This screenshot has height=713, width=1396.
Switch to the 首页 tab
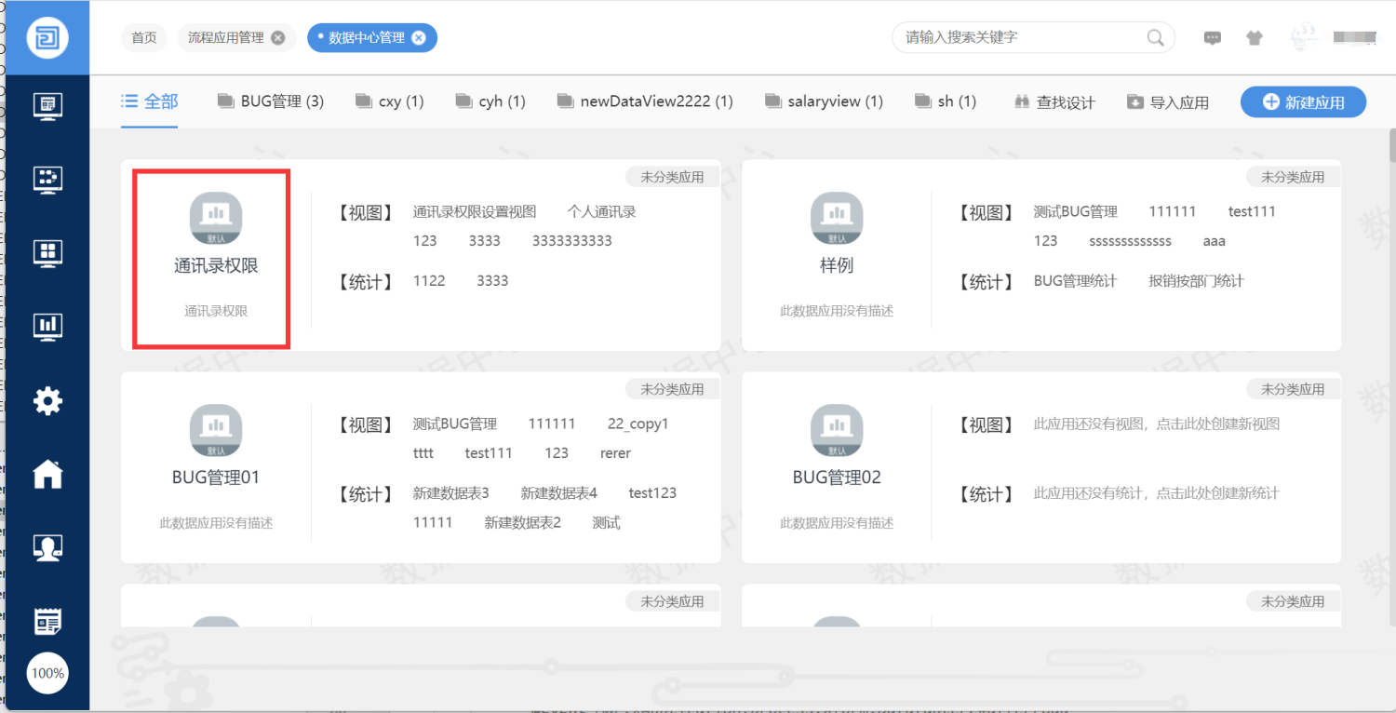(x=143, y=38)
